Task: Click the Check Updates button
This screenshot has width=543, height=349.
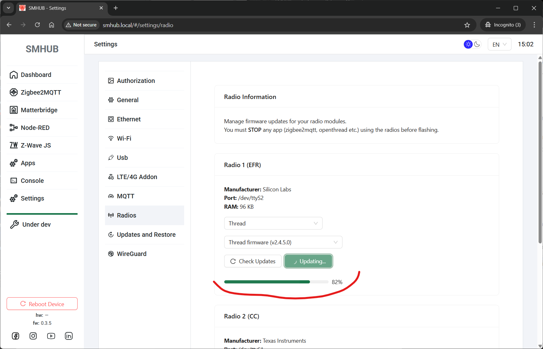Action: [253, 261]
